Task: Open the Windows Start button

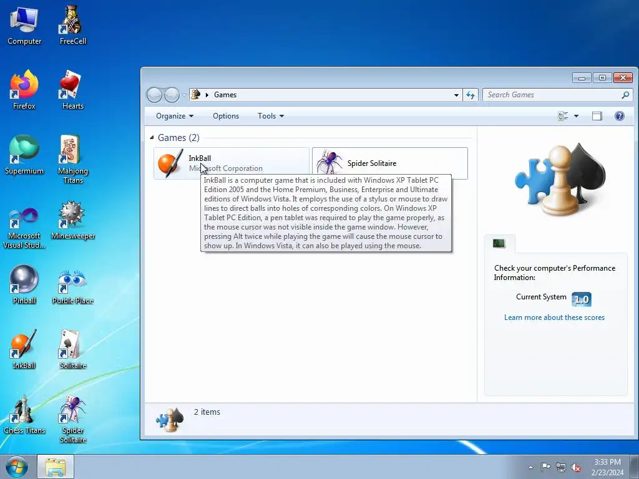Action: pos(17,467)
